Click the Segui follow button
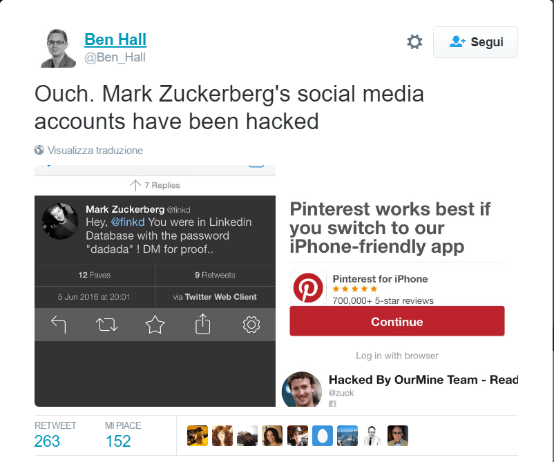The image size is (554, 462). tap(475, 42)
